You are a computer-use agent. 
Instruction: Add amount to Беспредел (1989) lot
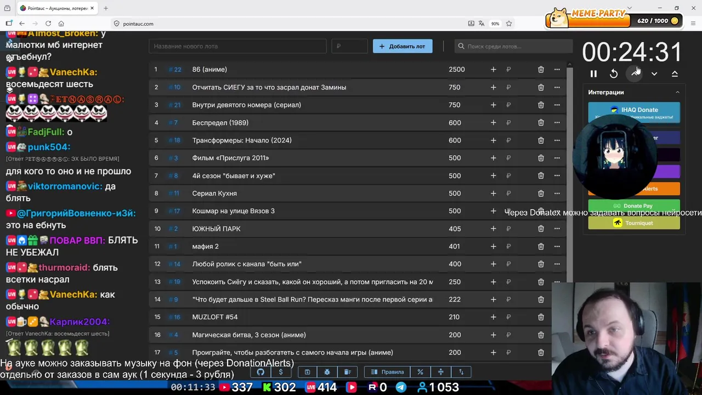493,122
